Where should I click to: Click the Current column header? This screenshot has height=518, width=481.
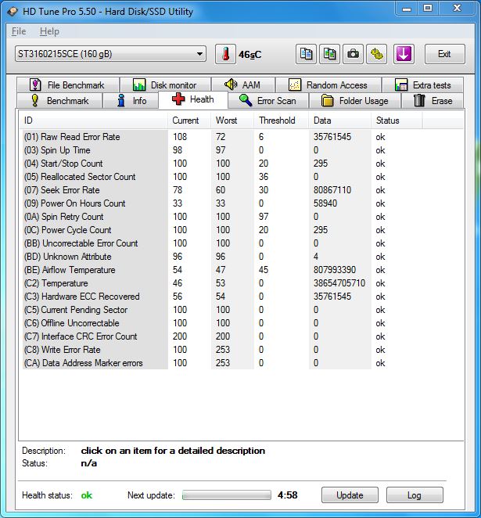(x=190, y=121)
